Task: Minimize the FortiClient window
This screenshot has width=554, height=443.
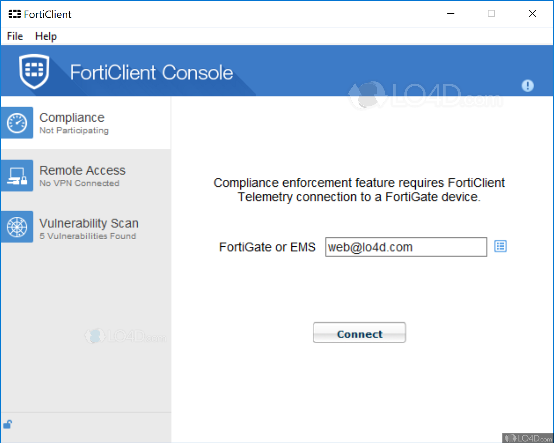Action: coord(451,14)
